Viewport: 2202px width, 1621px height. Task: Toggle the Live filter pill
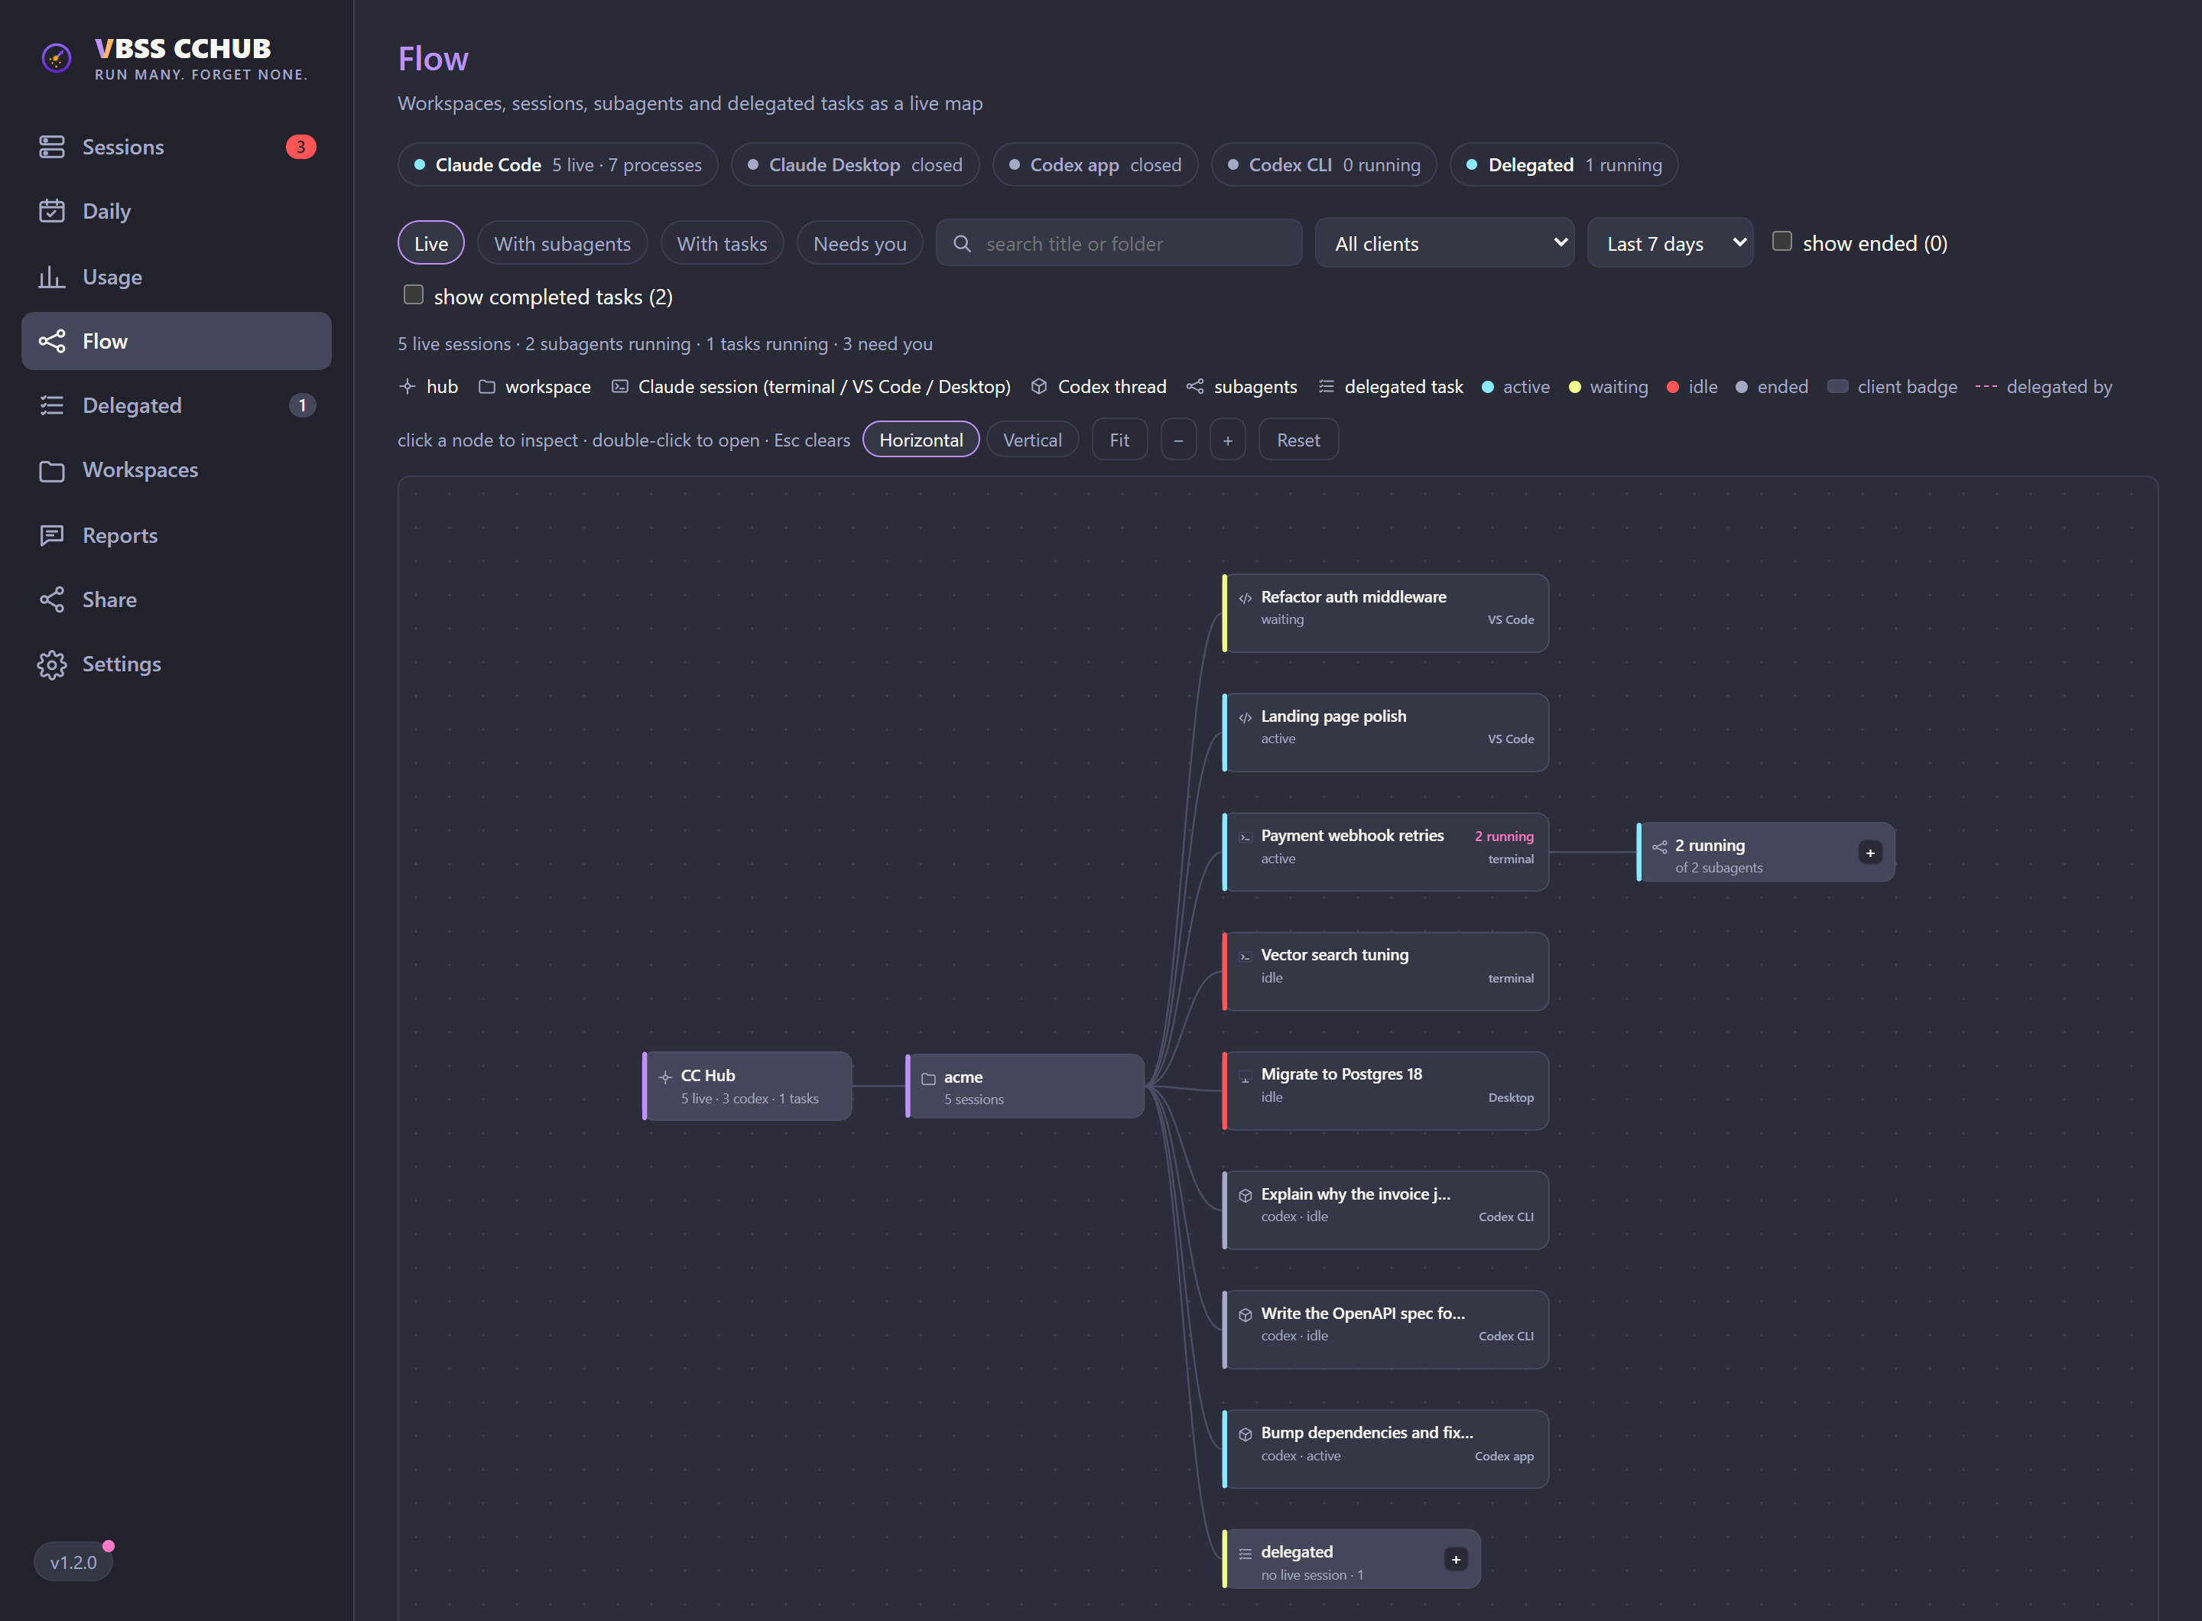[x=430, y=243]
